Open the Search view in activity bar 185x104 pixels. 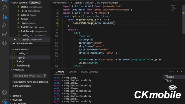pos(5,8)
